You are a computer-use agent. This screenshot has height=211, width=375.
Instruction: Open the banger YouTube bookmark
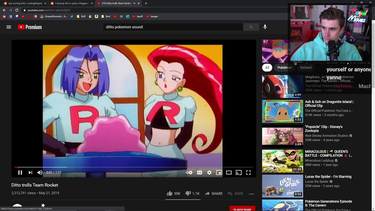click(152, 16)
